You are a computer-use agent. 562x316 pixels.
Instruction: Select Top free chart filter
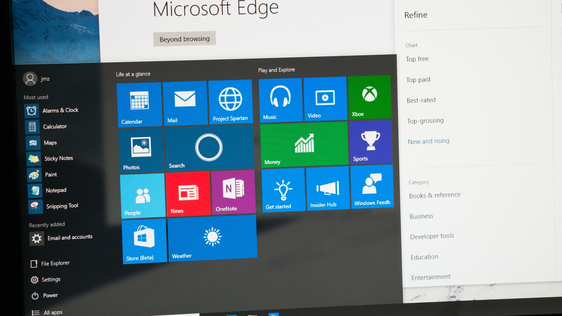[417, 59]
